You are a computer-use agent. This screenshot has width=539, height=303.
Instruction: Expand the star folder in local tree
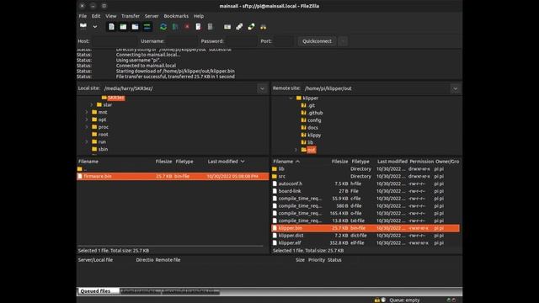(92, 104)
